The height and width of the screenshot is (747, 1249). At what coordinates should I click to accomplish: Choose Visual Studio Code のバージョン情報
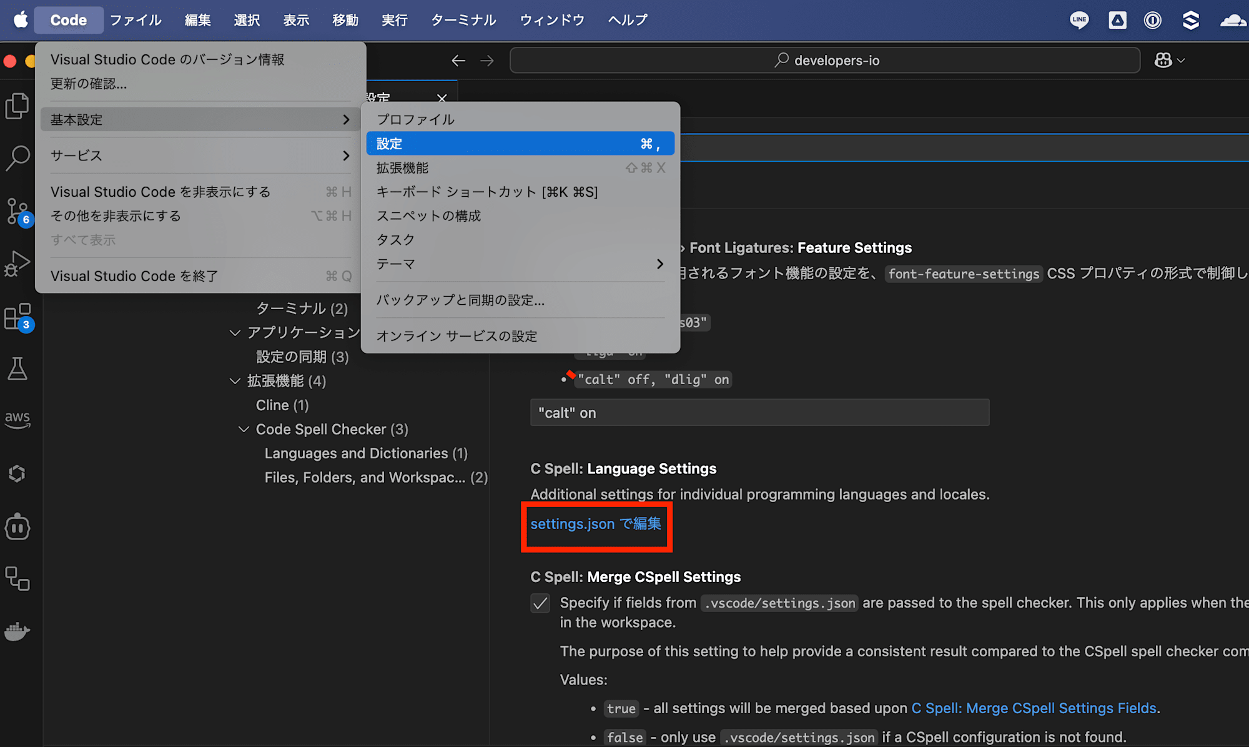point(200,59)
